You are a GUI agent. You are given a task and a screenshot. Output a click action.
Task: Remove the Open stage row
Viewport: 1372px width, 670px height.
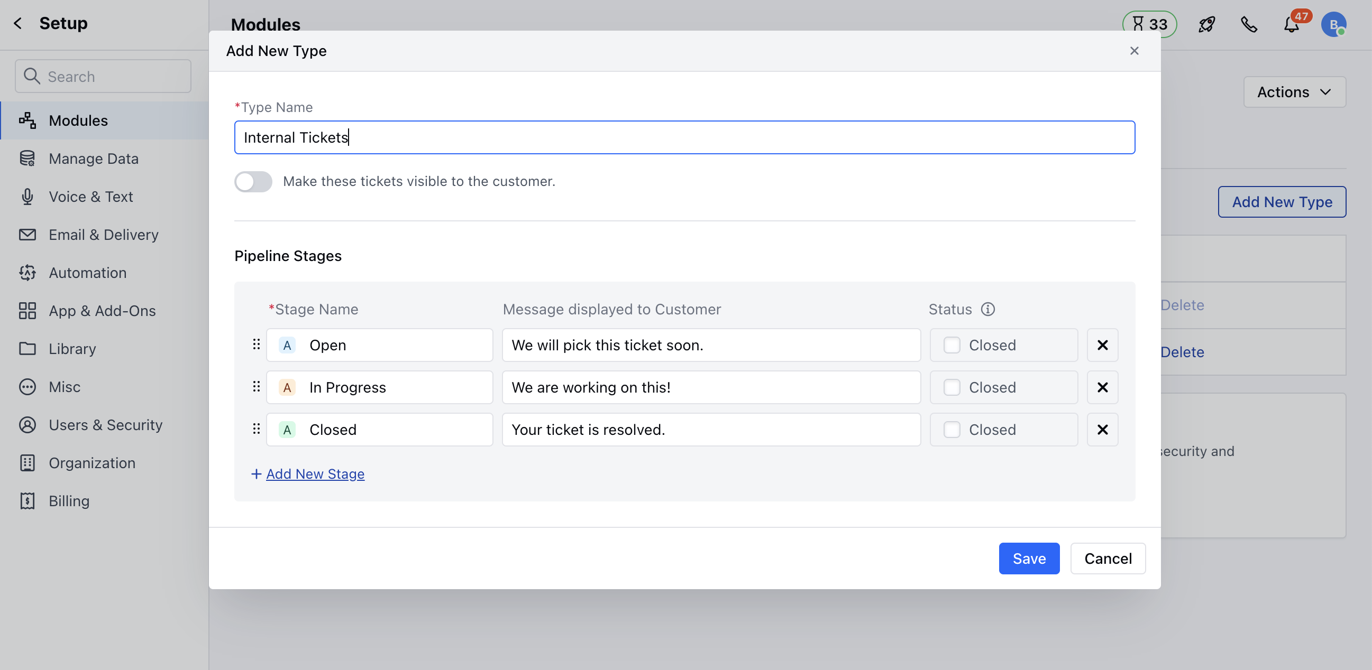[x=1102, y=345]
